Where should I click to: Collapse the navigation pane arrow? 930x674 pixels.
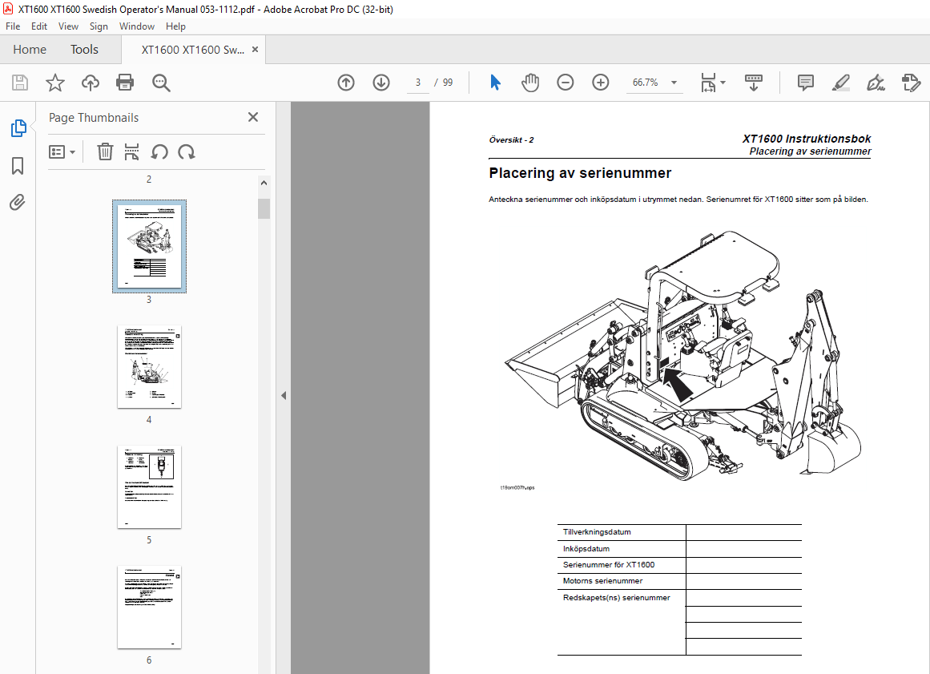pyautogui.click(x=284, y=395)
